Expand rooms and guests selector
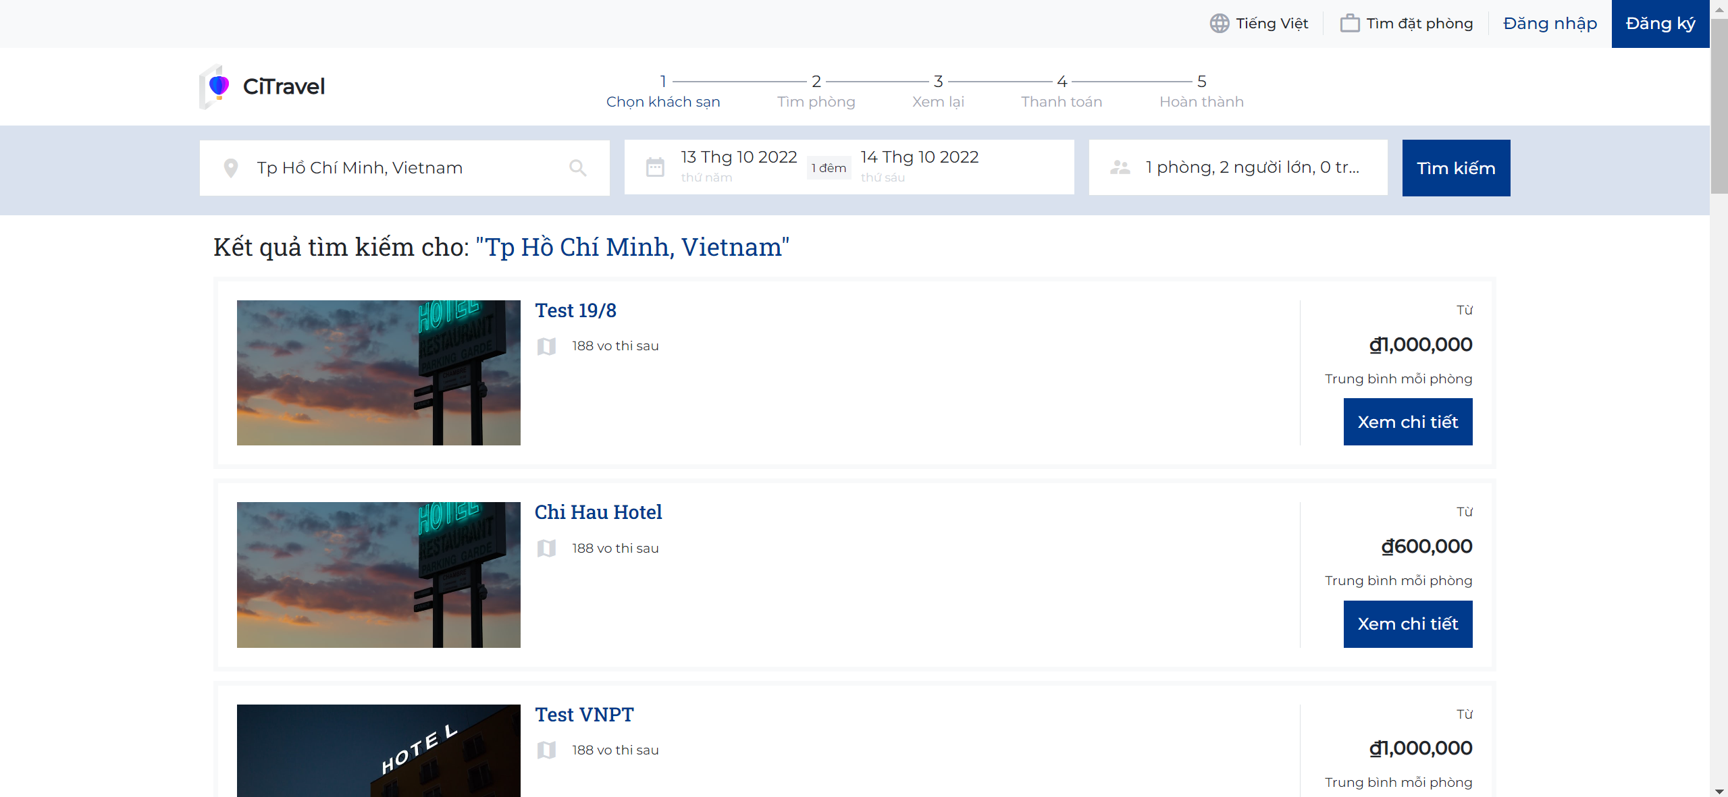Image resolution: width=1728 pixels, height=797 pixels. [1251, 167]
